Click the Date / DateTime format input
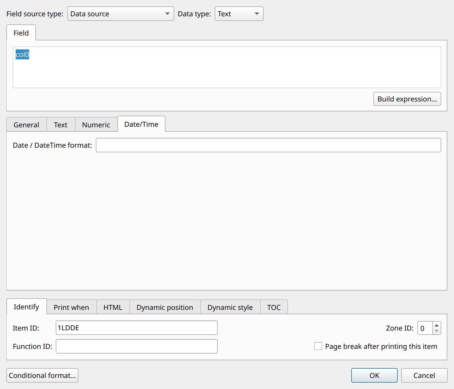Screen dimensions: 454x389 [269, 145]
